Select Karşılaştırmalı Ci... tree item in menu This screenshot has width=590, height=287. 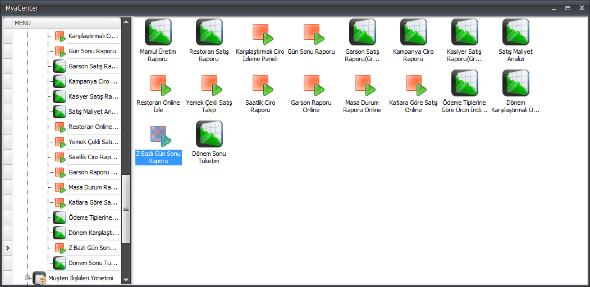(x=94, y=36)
